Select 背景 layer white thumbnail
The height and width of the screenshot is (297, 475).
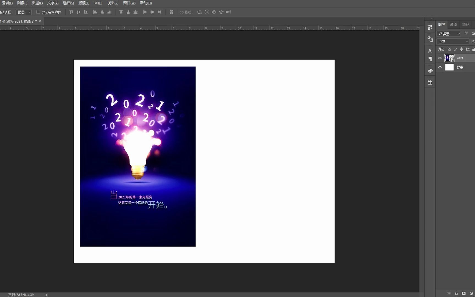[449, 67]
